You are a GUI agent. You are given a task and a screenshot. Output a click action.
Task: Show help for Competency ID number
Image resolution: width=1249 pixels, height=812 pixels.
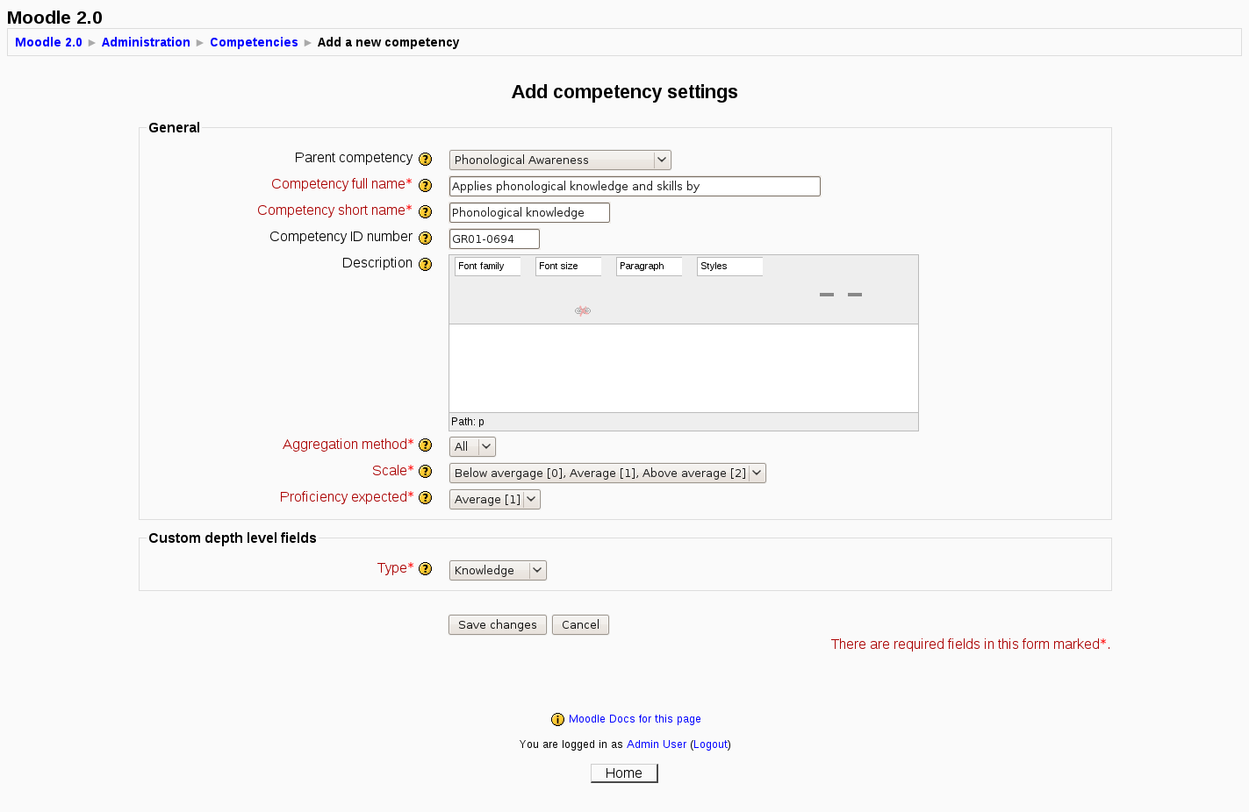click(x=426, y=239)
